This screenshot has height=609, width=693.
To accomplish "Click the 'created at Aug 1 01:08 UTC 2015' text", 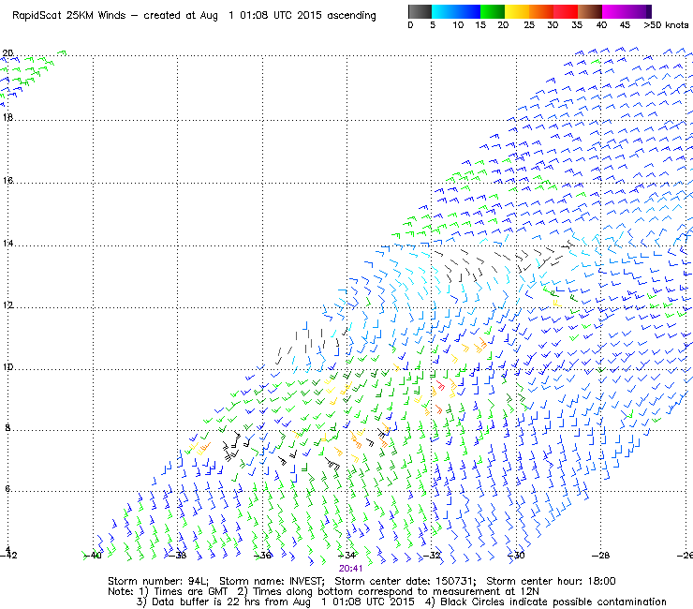I will point(233,16).
